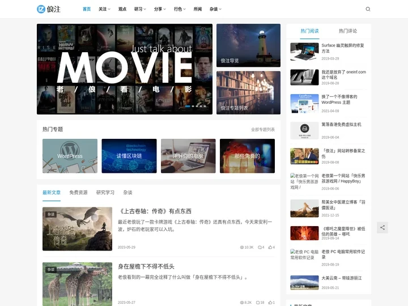The width and height of the screenshot is (408, 306).
Task: Select the 研究学习 tab
Action: [105, 193]
